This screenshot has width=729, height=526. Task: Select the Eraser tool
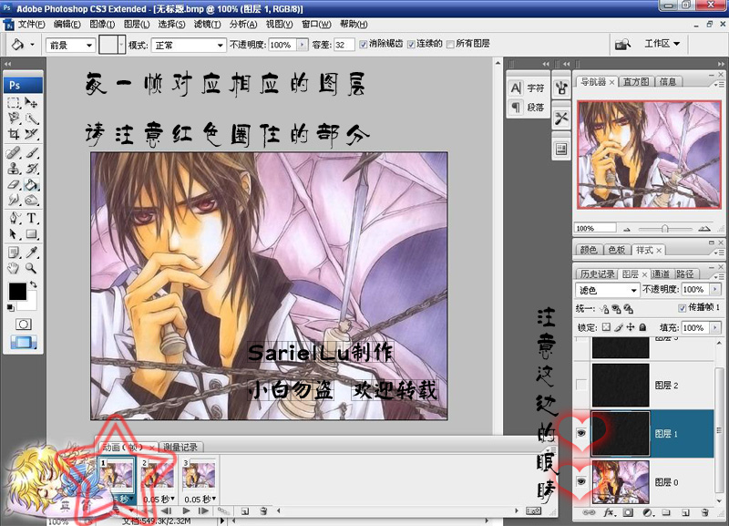(14, 184)
